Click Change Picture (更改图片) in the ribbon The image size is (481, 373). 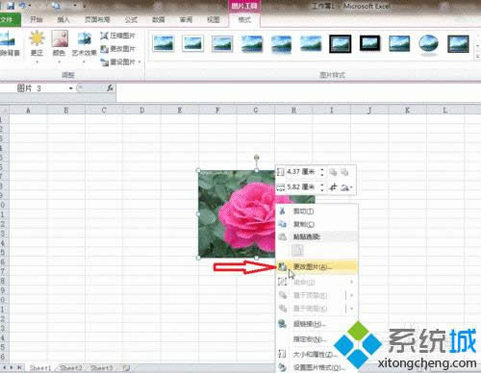point(117,49)
